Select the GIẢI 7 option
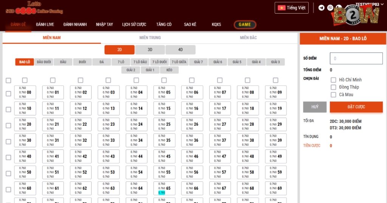387x203 pixels. 198,62
